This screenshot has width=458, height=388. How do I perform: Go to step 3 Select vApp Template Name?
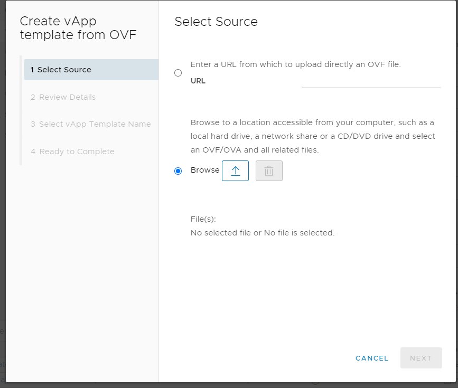pyautogui.click(x=90, y=124)
